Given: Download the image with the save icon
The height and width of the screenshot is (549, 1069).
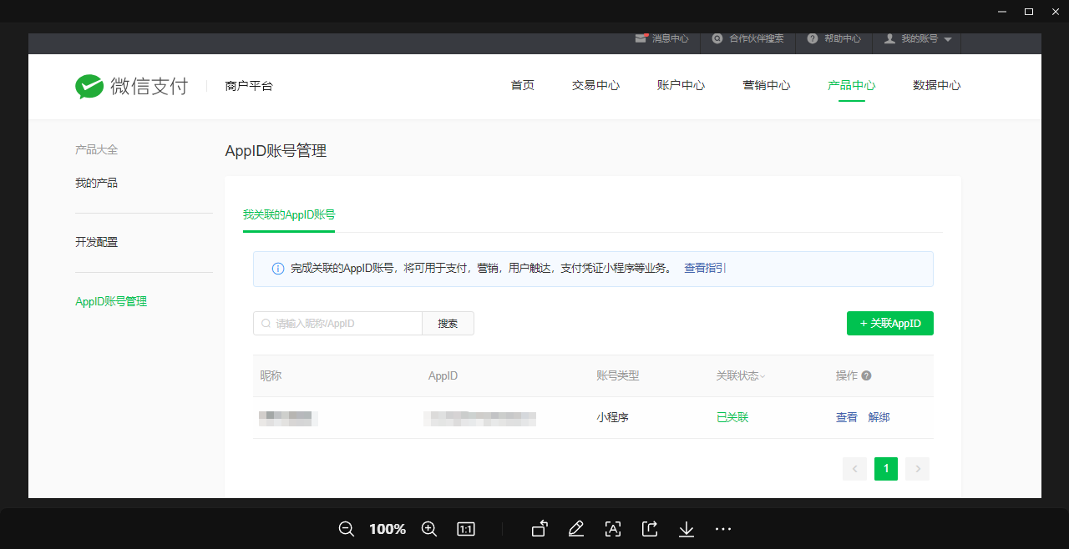Looking at the screenshot, I should [686, 529].
